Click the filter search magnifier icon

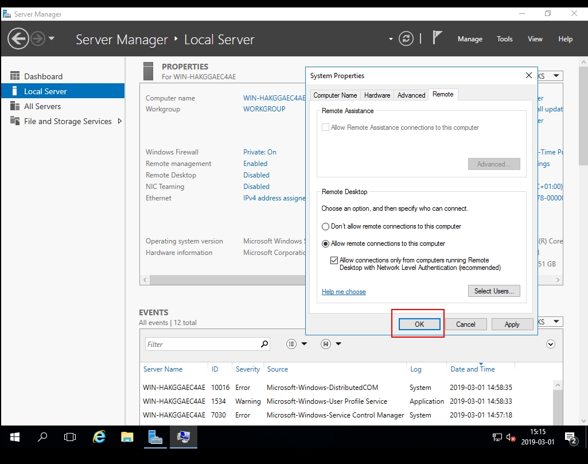[x=264, y=344]
